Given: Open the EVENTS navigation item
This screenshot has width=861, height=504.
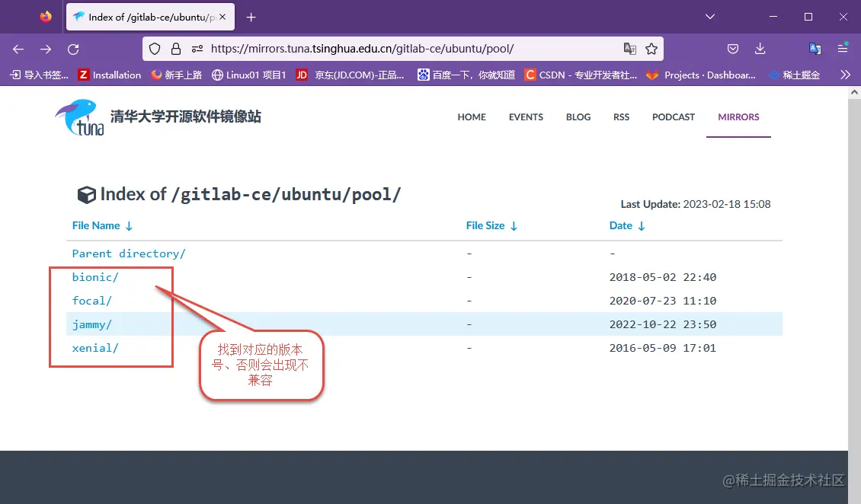Looking at the screenshot, I should [526, 116].
